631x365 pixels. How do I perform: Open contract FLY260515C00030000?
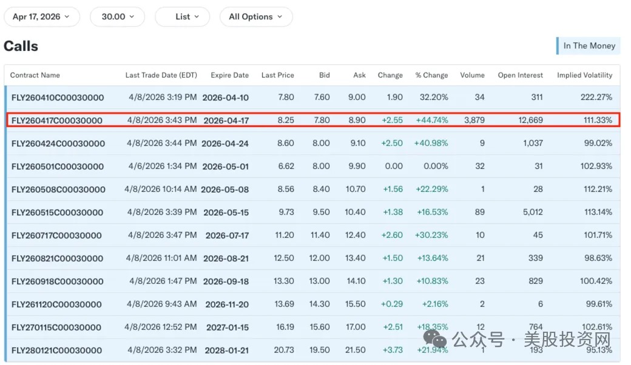pyautogui.click(x=57, y=212)
